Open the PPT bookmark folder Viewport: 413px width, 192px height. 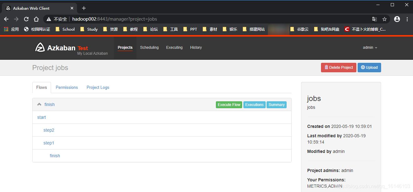point(190,29)
